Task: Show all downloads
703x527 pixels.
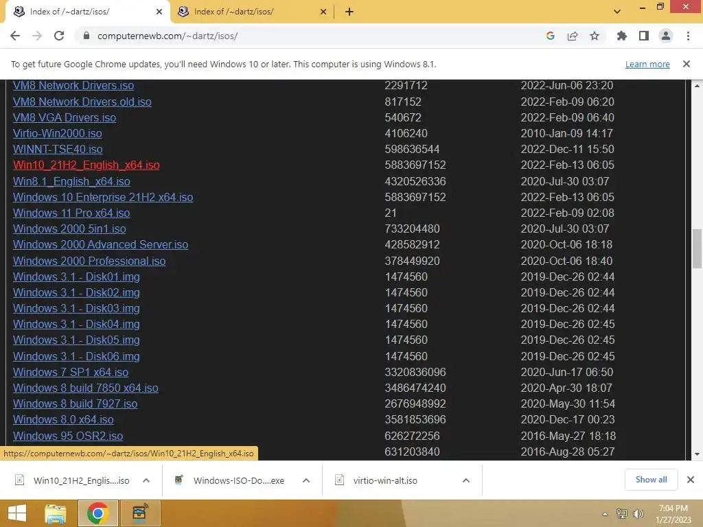Action: 651,480
